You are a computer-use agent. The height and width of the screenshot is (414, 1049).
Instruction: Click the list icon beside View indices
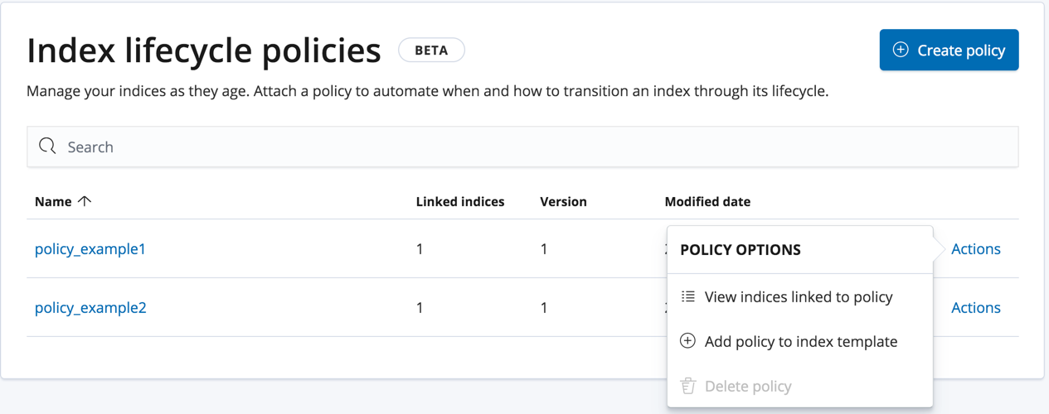coord(687,296)
